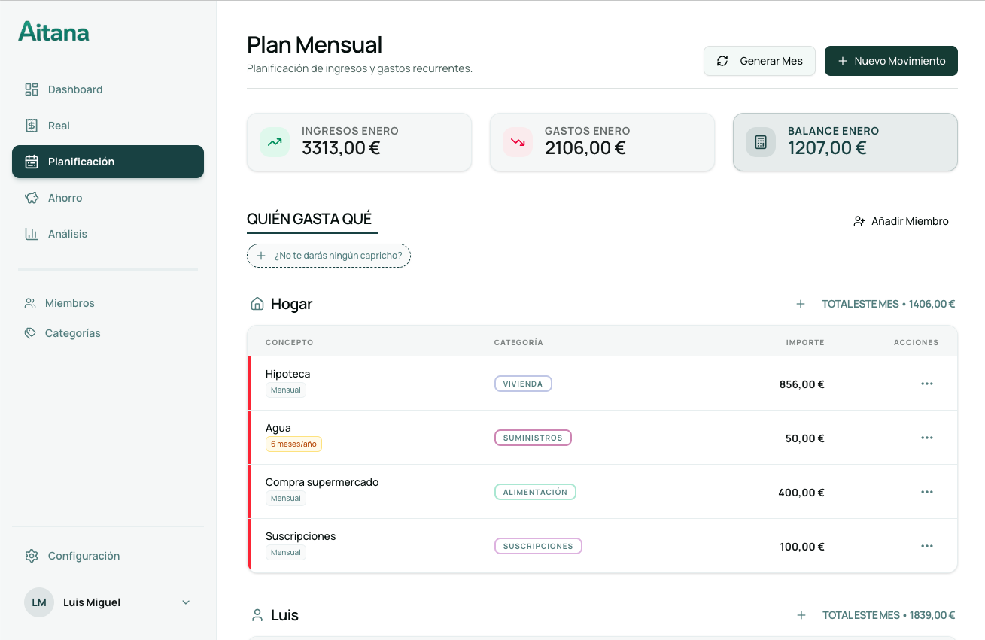The image size is (985, 640).
Task: Click Generar Mes button
Action: 759,61
